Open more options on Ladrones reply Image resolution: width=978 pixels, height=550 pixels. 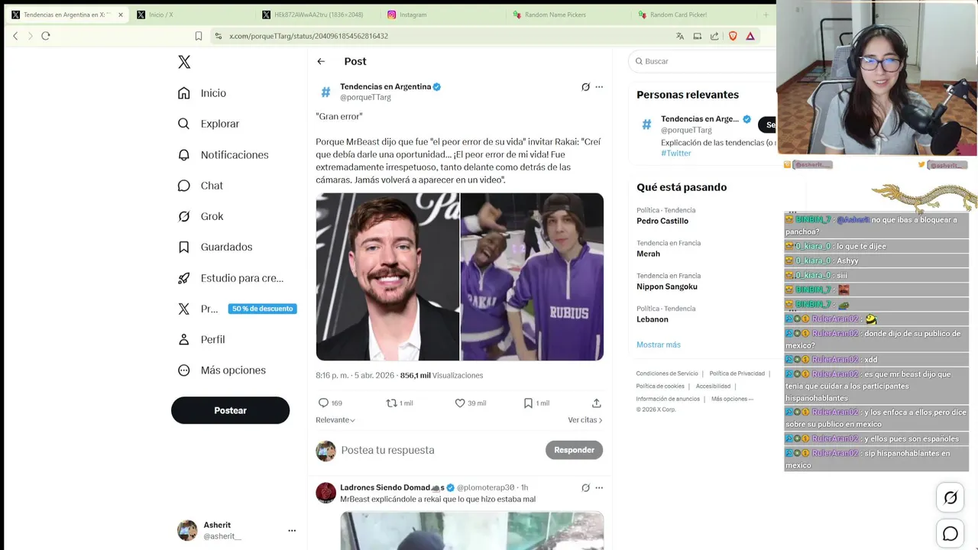(x=599, y=487)
